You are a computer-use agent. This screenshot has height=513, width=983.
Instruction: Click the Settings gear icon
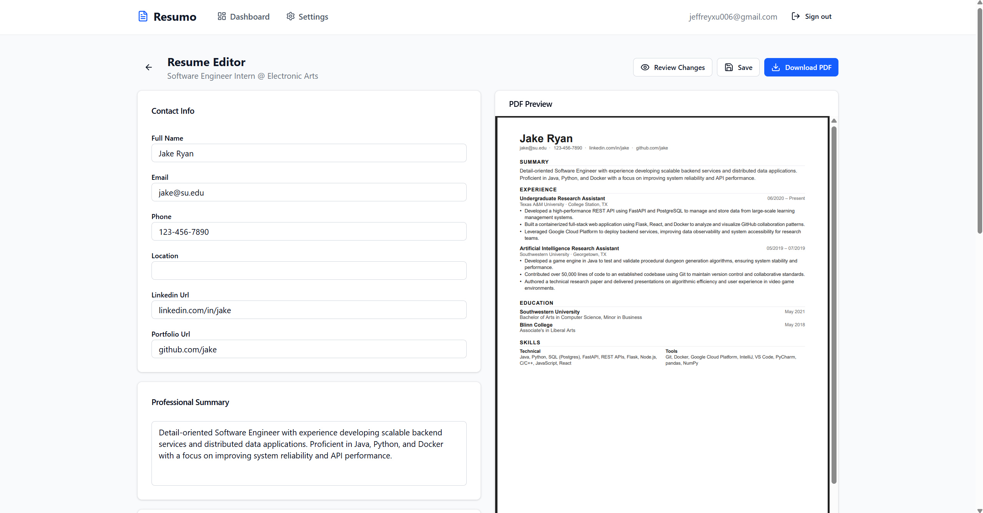[291, 16]
